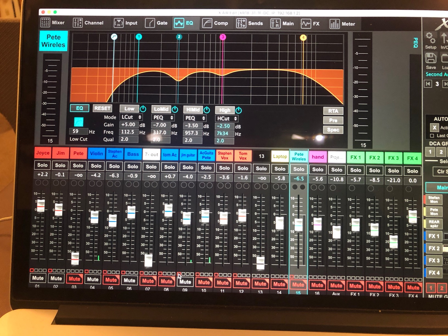Enable the RTA overlay
This screenshot has height=336, width=448.
click(333, 111)
